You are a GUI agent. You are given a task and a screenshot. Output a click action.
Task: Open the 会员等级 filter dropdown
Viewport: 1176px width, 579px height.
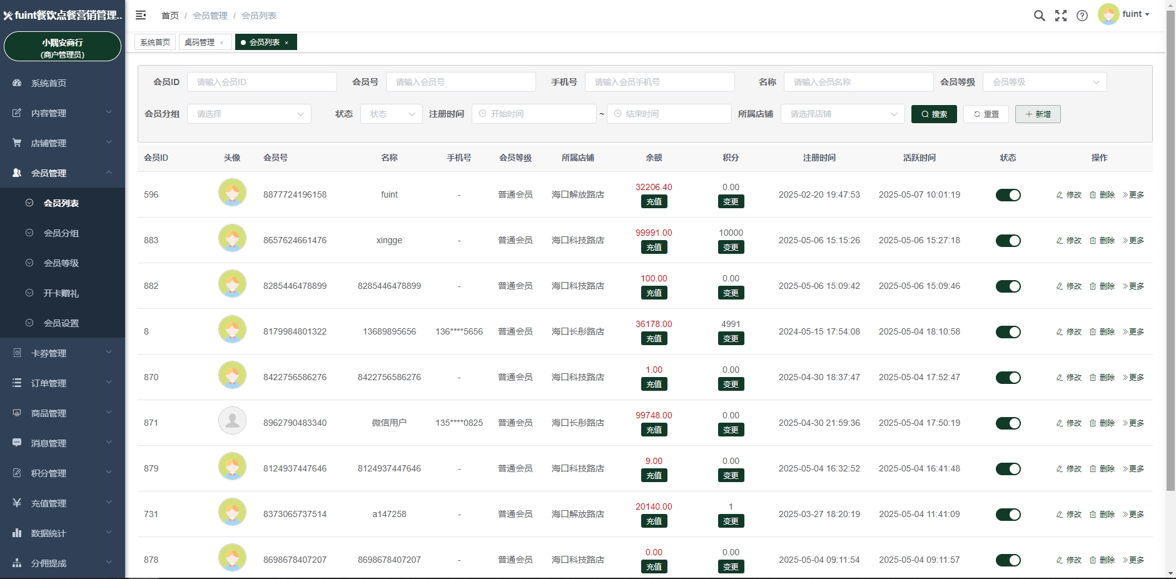tap(1044, 82)
